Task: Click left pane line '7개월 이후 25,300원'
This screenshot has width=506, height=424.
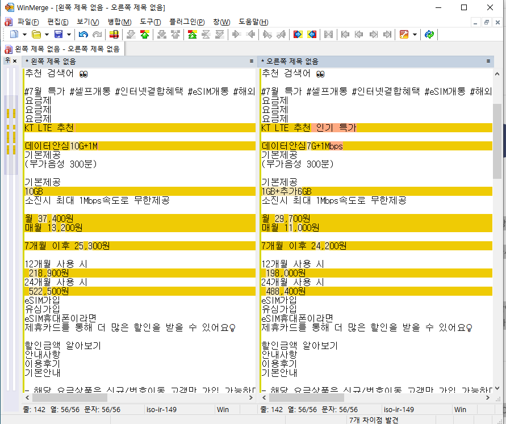Action: pyautogui.click(x=140, y=246)
